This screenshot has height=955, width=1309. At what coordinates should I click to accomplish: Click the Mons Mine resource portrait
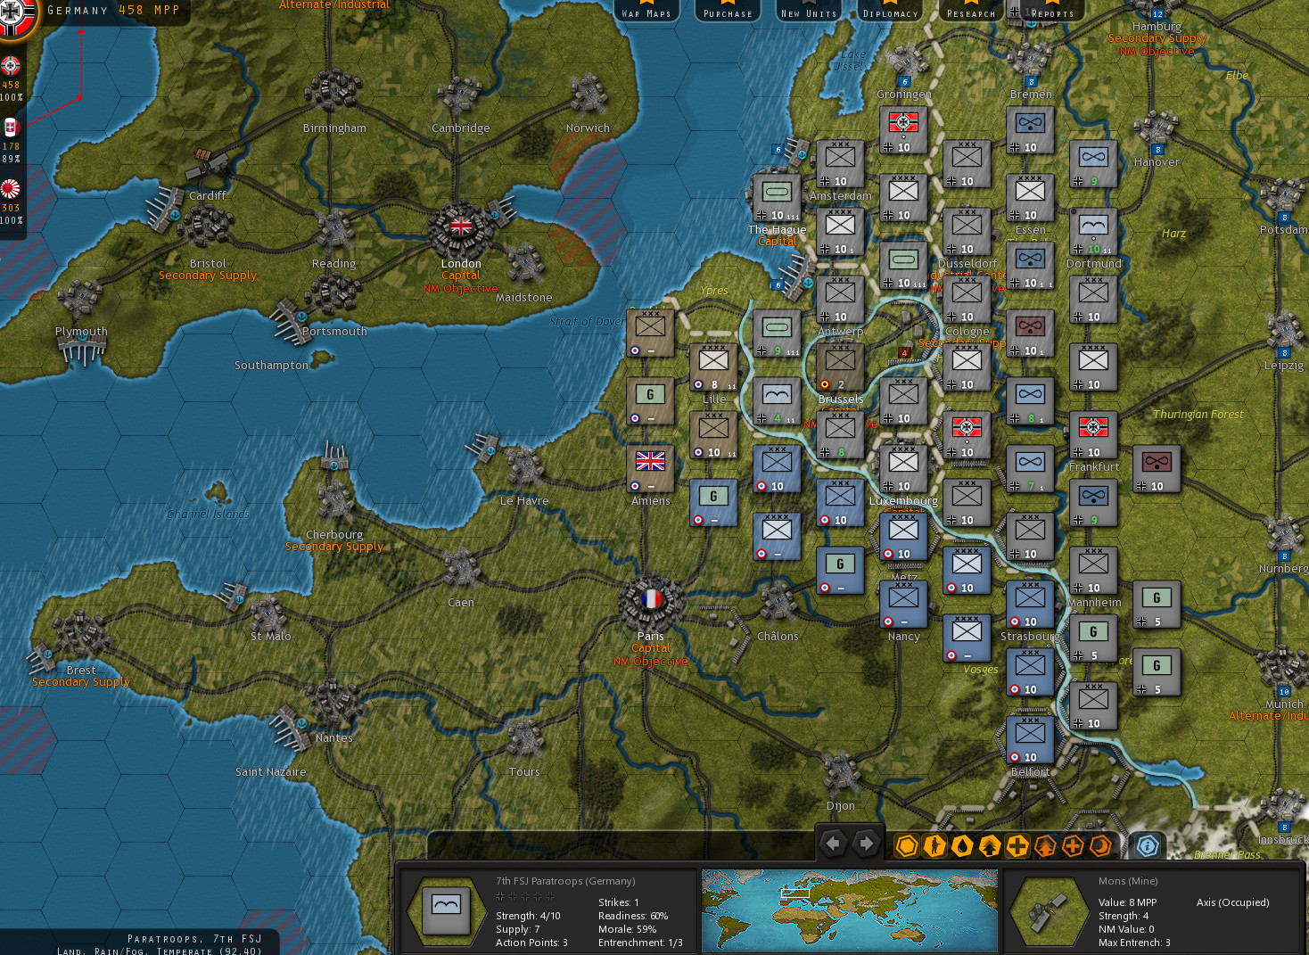click(1049, 911)
